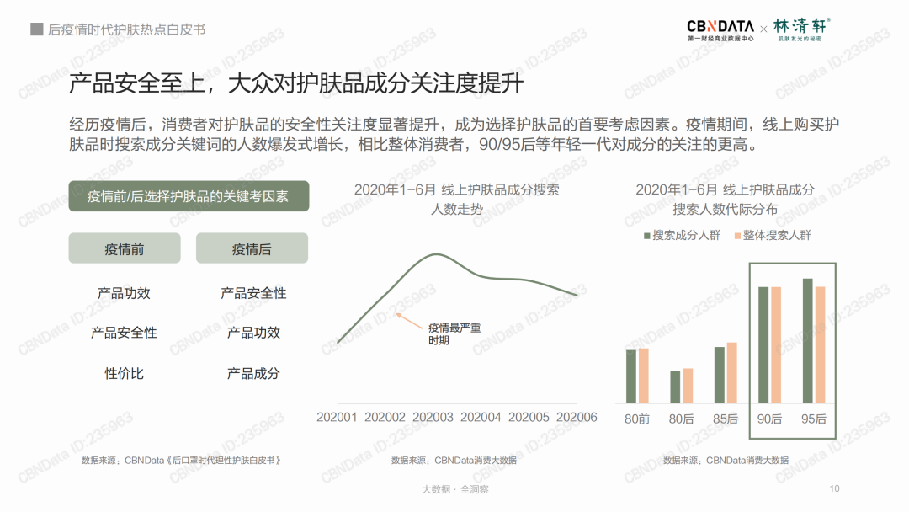Screen dimensions: 909x512
Task: Click the category label 85后
Action: coord(726,419)
